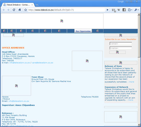Click the Telephone:791600 text
This screenshot has width=141, height=127.
90,97
